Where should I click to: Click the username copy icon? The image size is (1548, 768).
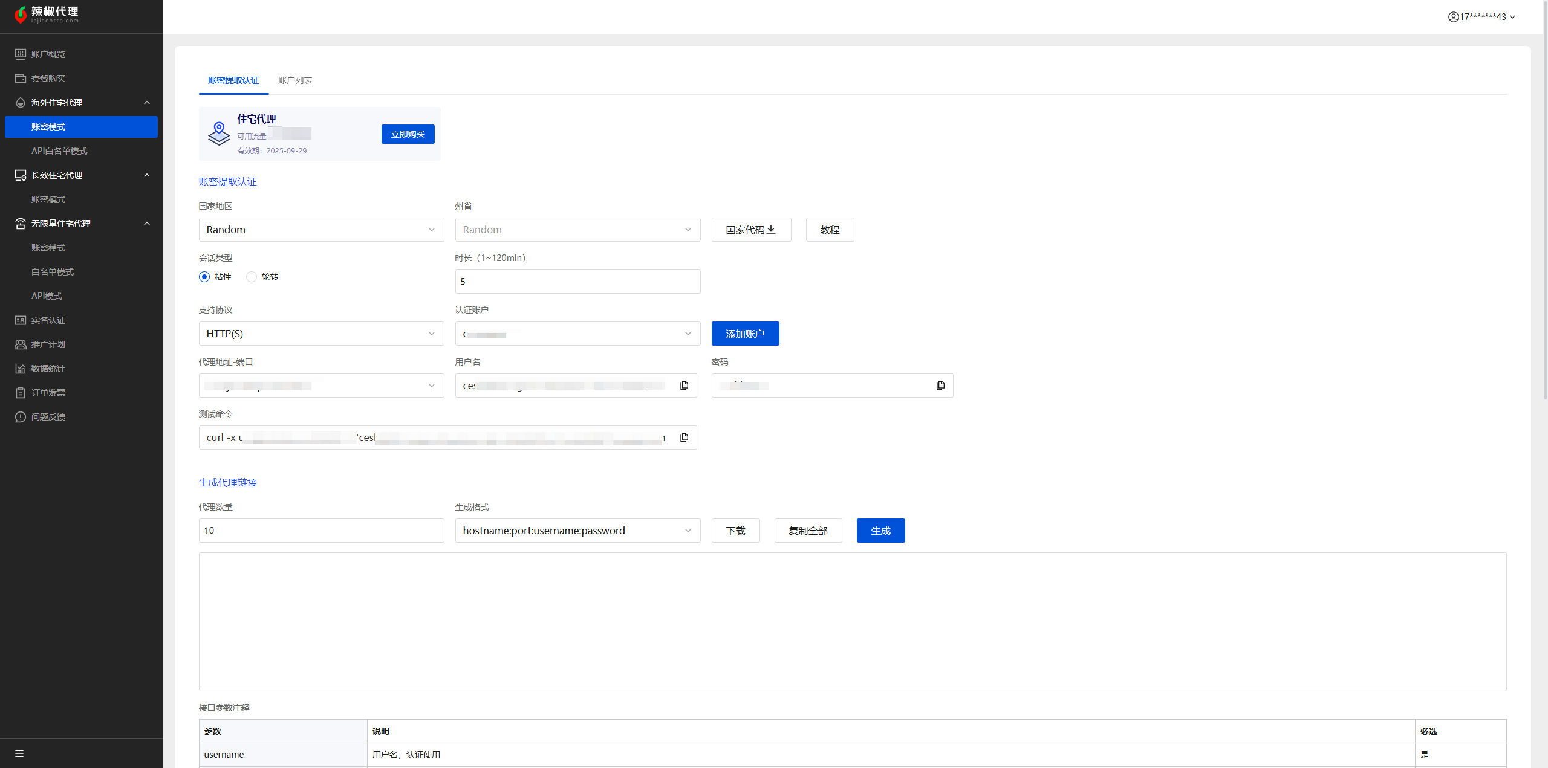(x=684, y=386)
